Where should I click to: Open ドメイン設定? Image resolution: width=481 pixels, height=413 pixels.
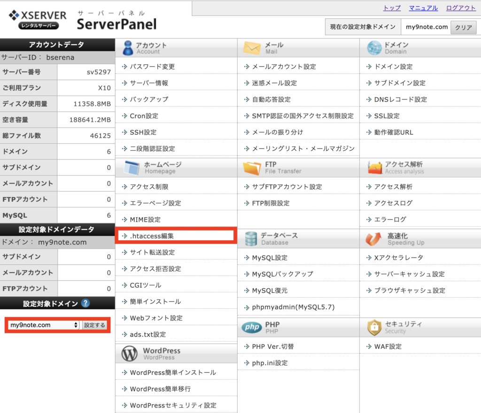(393, 67)
